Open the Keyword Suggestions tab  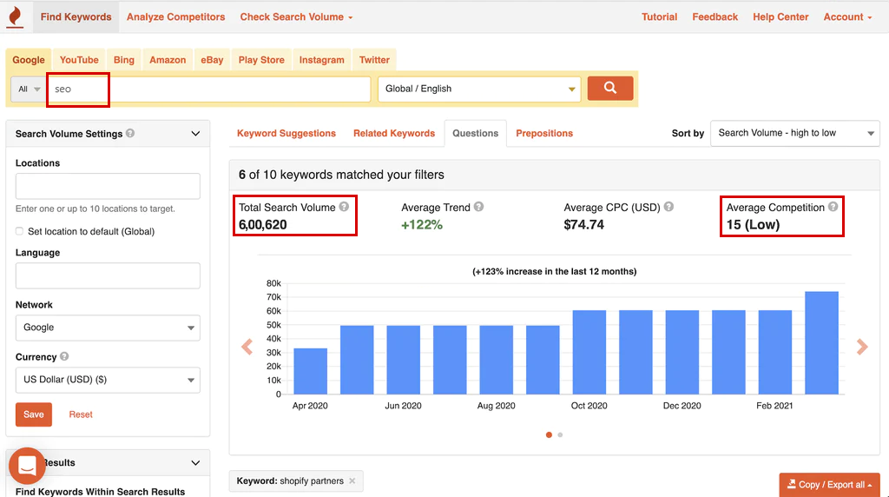click(286, 133)
